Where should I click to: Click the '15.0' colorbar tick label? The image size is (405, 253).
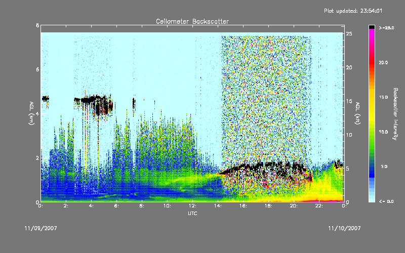coord(383,97)
